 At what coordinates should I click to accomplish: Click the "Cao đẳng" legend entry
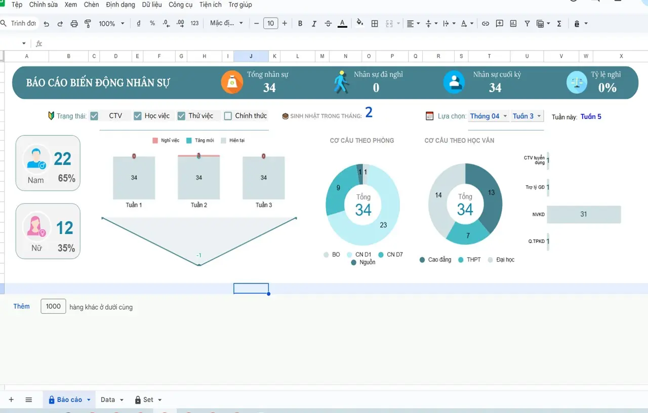435,260
